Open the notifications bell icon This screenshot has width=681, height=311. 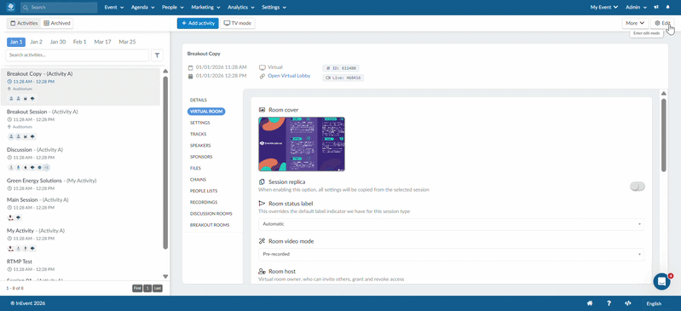point(667,8)
